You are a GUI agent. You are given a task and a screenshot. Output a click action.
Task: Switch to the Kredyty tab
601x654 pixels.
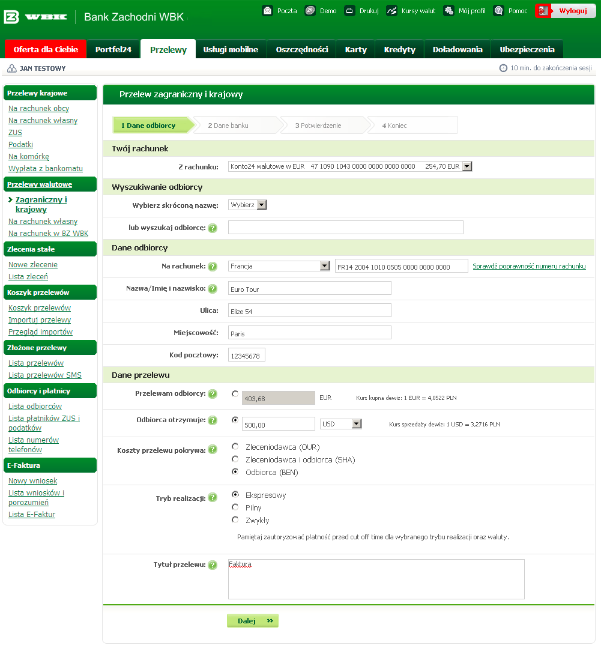coord(399,49)
